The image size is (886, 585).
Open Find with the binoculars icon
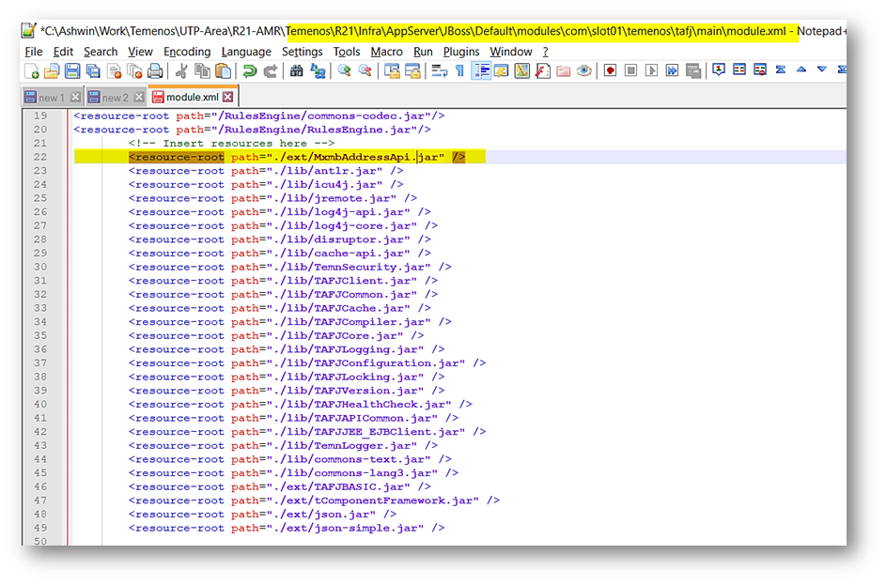coord(296,71)
